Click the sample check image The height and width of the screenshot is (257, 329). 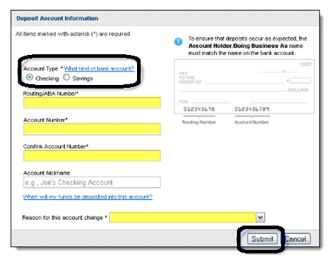tap(244, 86)
